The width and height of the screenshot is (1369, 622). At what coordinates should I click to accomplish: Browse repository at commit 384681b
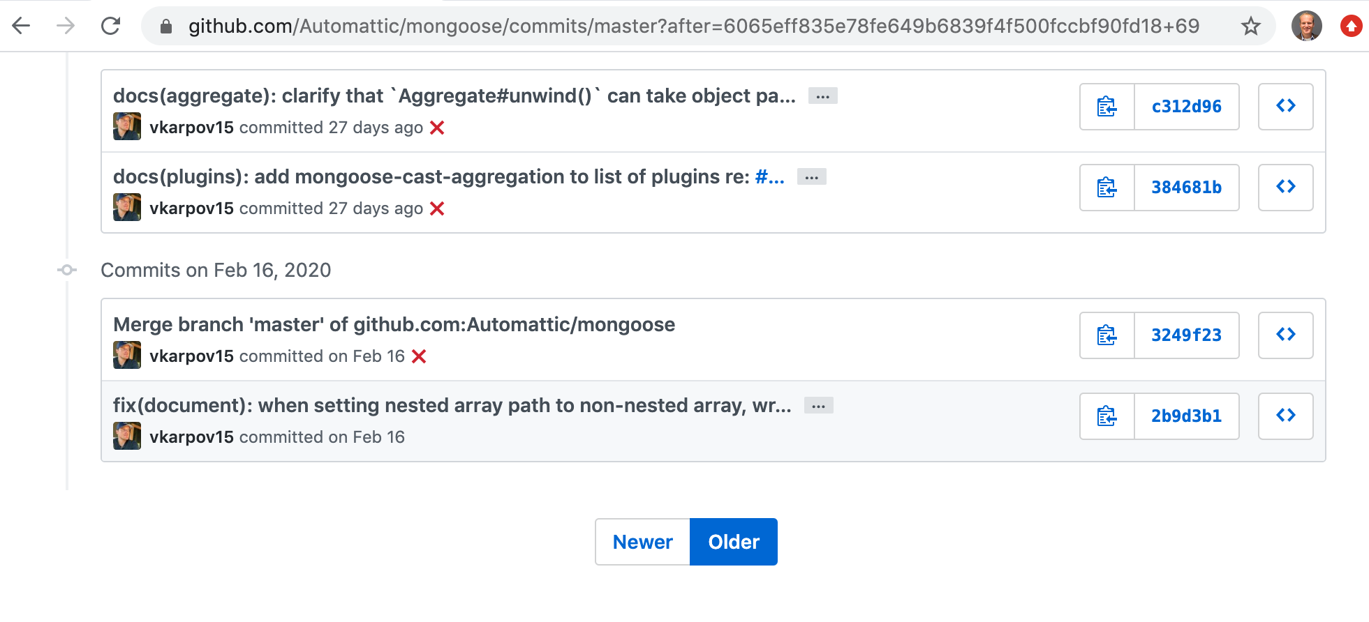pos(1285,188)
